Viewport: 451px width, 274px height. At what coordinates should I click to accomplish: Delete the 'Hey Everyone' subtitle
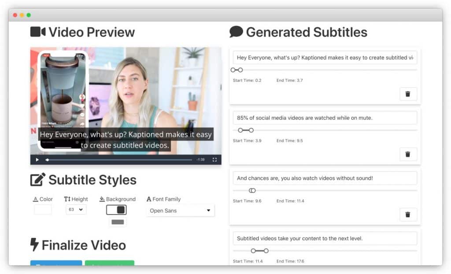tap(408, 94)
